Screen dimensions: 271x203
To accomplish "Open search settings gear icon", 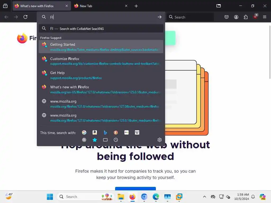I will pos(160,140).
